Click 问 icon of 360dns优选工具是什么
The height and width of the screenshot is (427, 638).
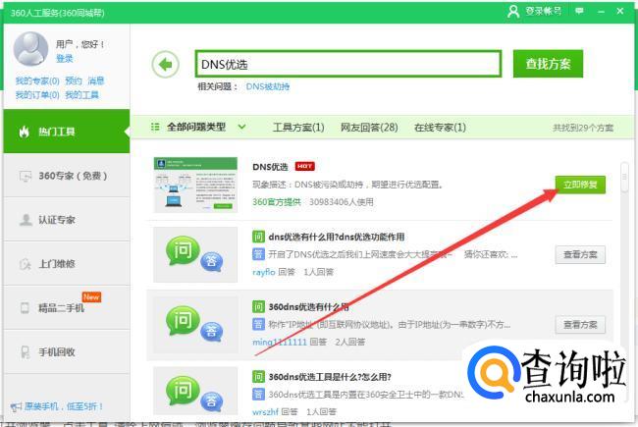[x=258, y=377]
